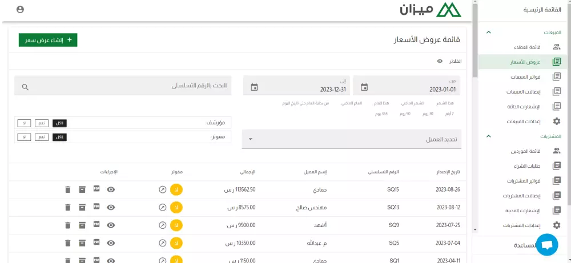Archive quotation SQ9
The image size is (571, 263).
coord(82,225)
